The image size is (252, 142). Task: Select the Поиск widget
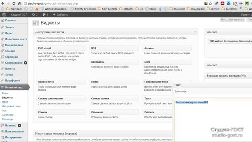[x=114, y=82]
